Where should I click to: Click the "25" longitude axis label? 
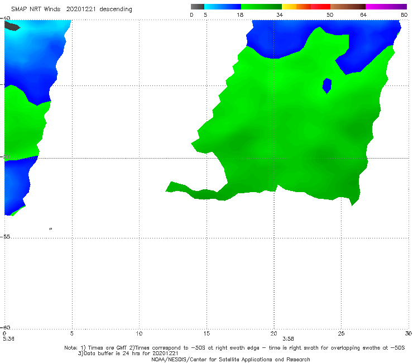341,333
